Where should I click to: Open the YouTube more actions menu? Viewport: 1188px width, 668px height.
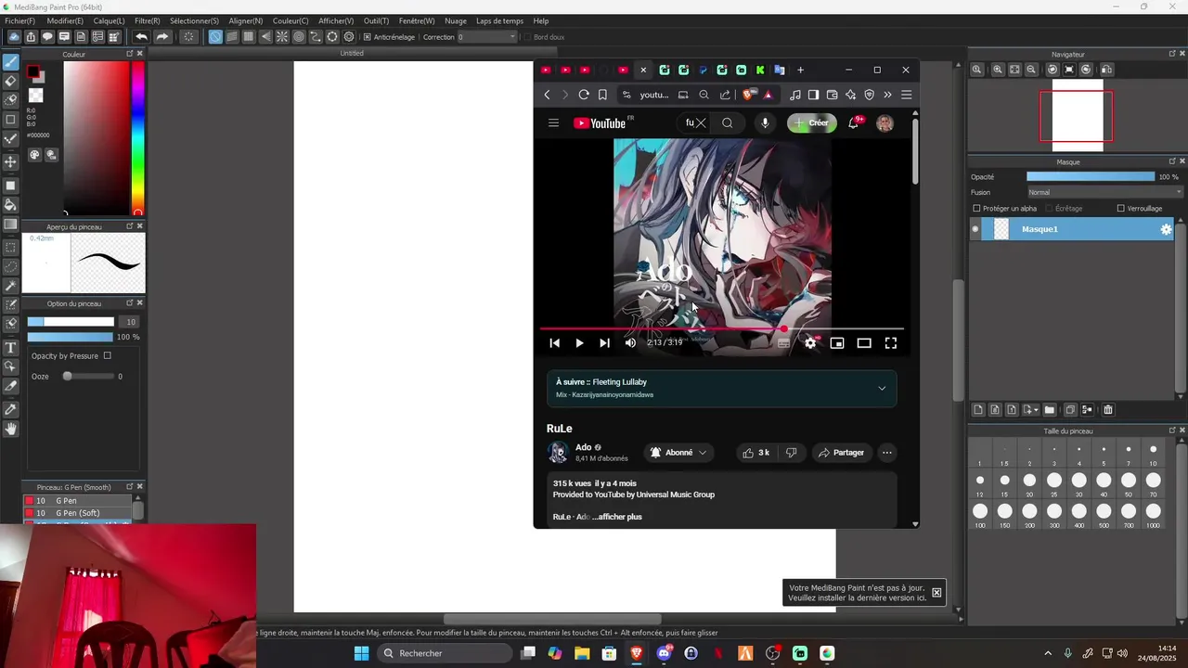[x=887, y=453]
